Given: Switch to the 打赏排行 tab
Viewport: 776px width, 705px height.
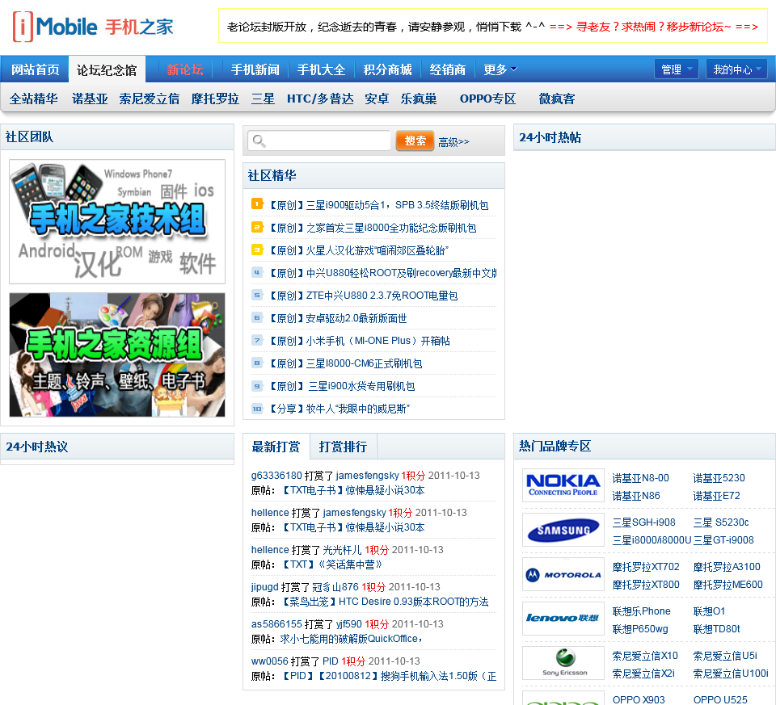Looking at the screenshot, I should [x=343, y=447].
